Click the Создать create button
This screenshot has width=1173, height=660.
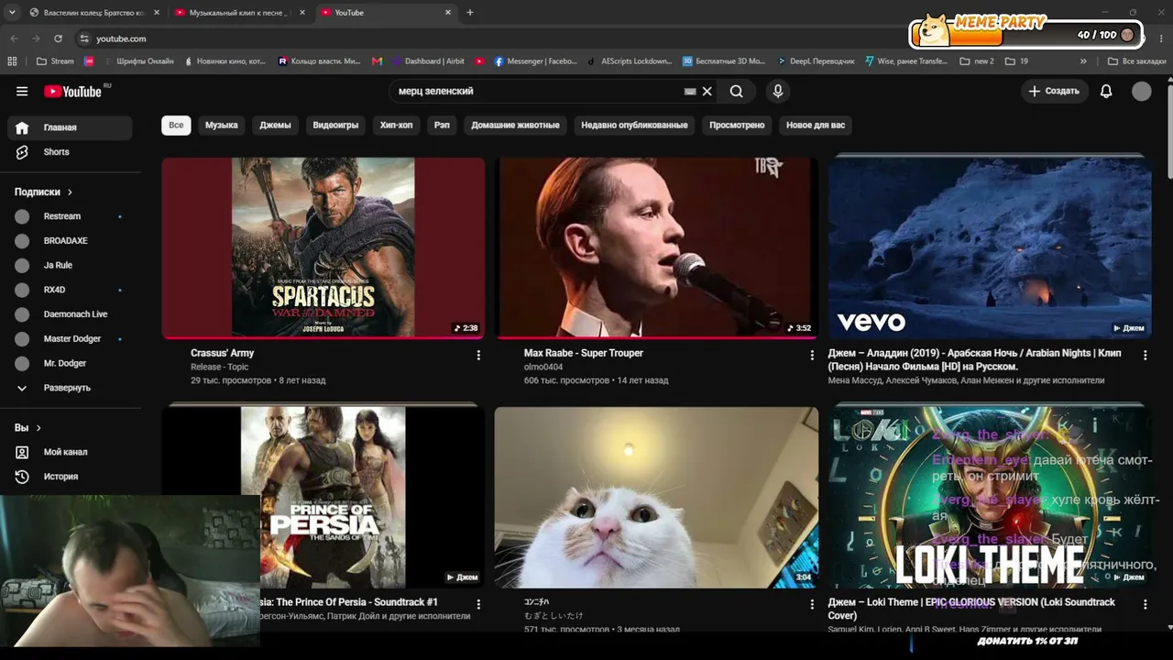click(x=1054, y=91)
